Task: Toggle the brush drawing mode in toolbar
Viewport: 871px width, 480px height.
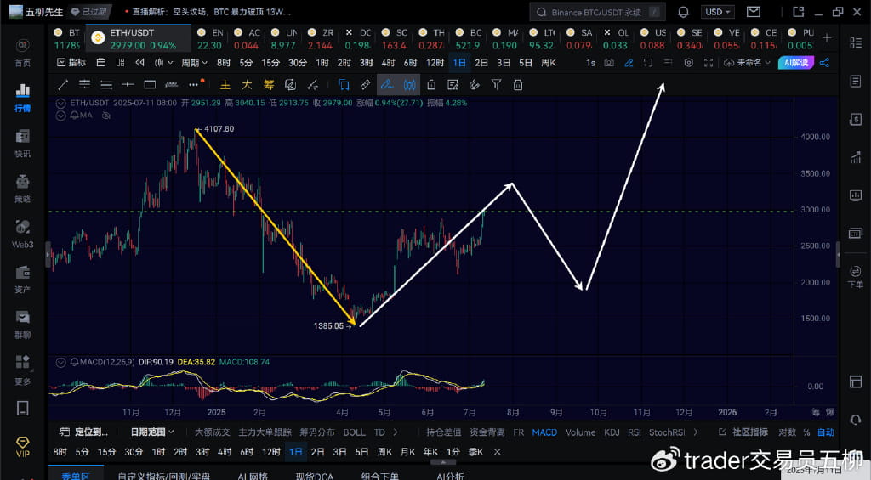Action: click(387, 84)
